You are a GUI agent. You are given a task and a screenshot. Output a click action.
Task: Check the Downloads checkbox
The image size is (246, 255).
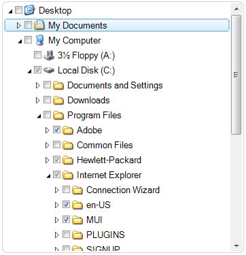pos(47,100)
